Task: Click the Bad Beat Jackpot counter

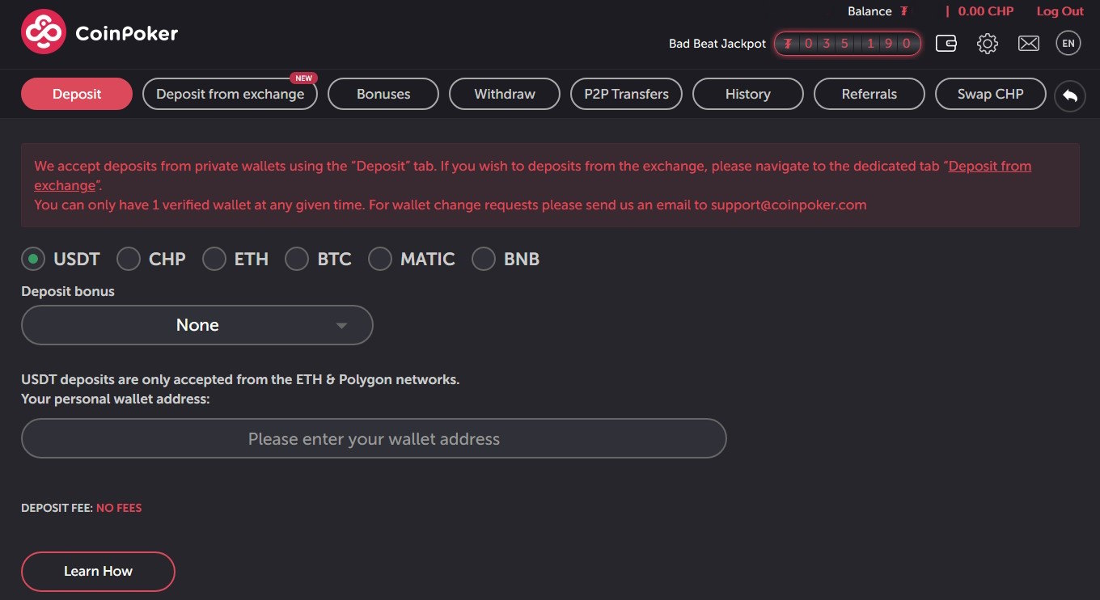Action: click(847, 44)
